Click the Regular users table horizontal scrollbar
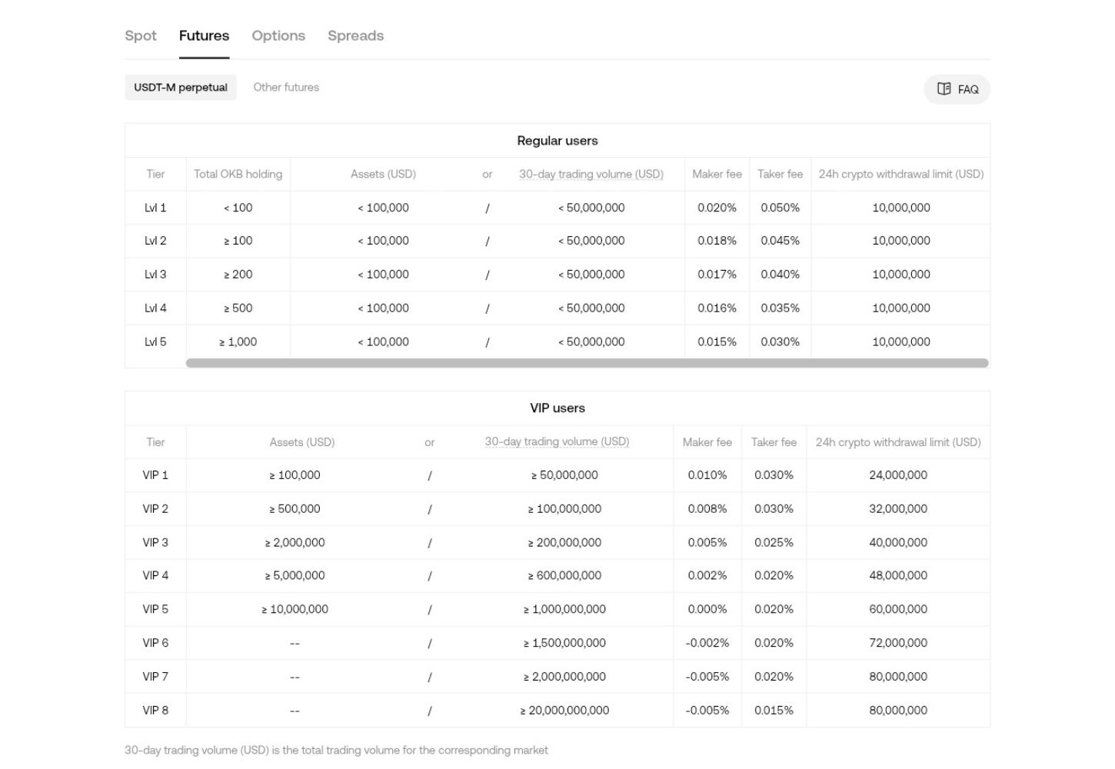Viewport: 1115px width, 769px height. 587,363
